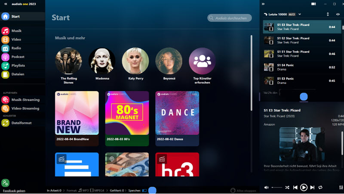The image size is (344, 194).
Task: Open the 2022-08-02 Dance chart
Action: click(x=177, y=118)
